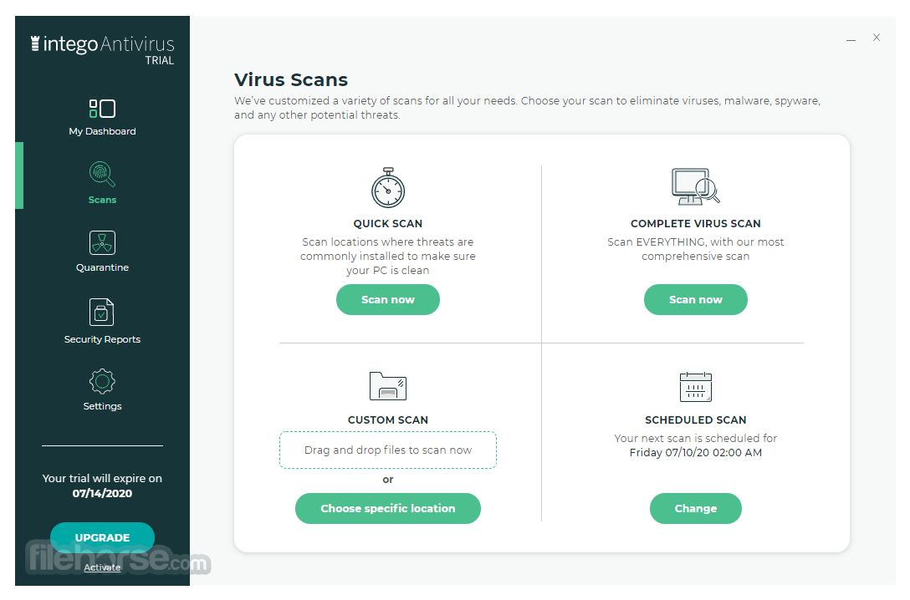Open Settings menu label
The height and width of the screenshot is (600, 910).
coord(102,406)
